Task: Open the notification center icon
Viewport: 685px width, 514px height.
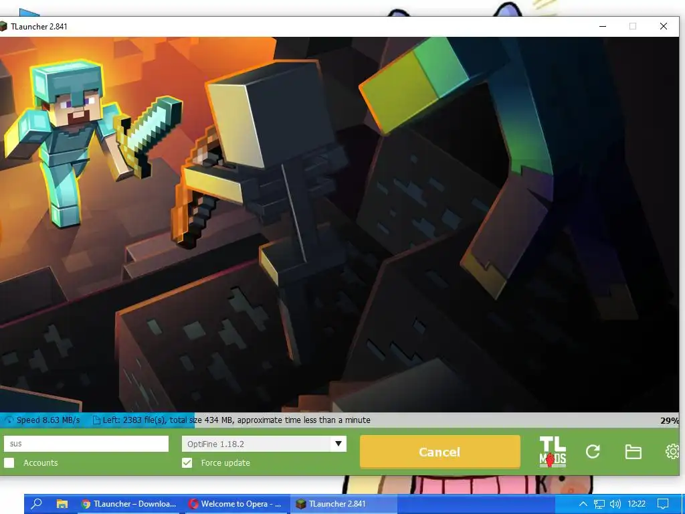Action: pyautogui.click(x=663, y=504)
